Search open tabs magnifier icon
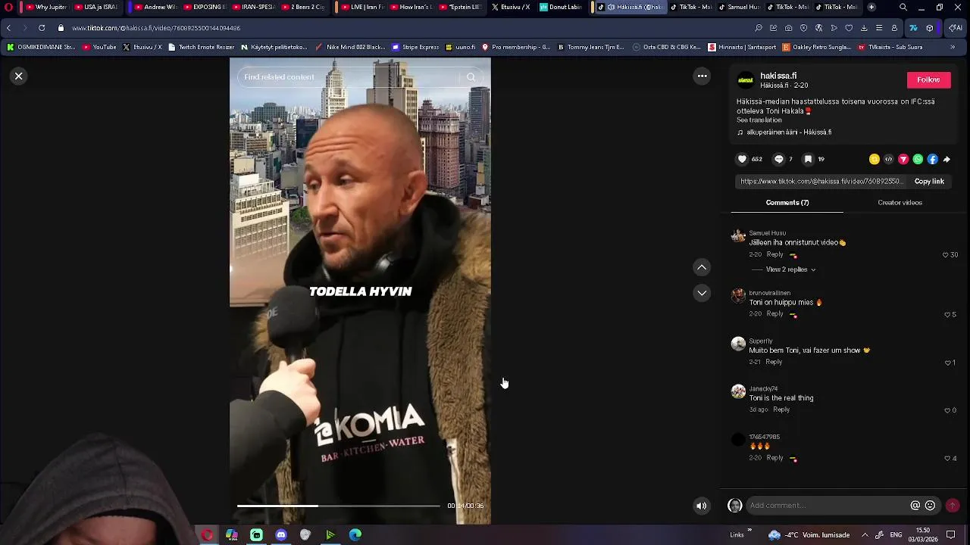 tap(903, 7)
